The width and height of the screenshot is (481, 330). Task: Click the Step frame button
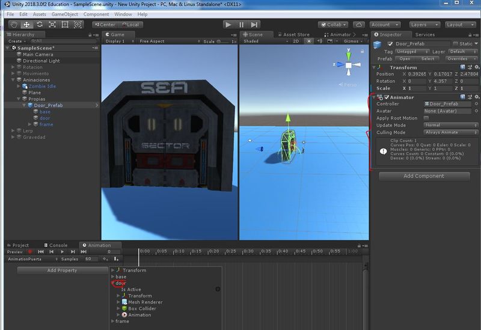click(x=254, y=25)
